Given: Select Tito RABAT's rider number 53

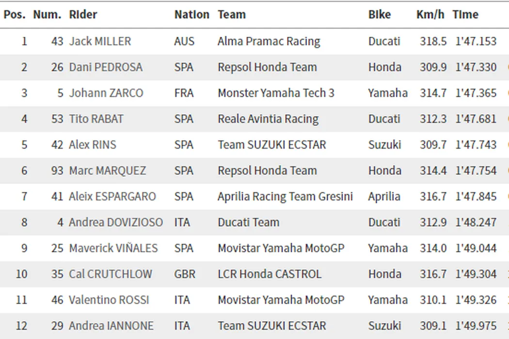Looking at the screenshot, I should (x=57, y=119).
